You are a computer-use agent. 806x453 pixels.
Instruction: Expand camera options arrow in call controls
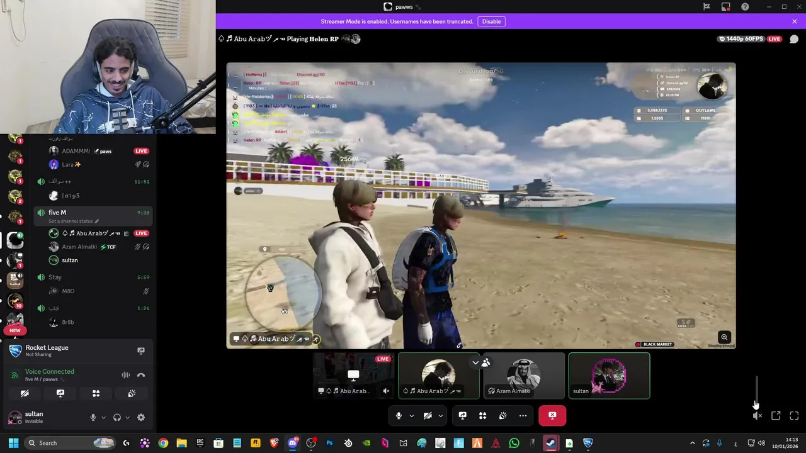tap(441, 415)
